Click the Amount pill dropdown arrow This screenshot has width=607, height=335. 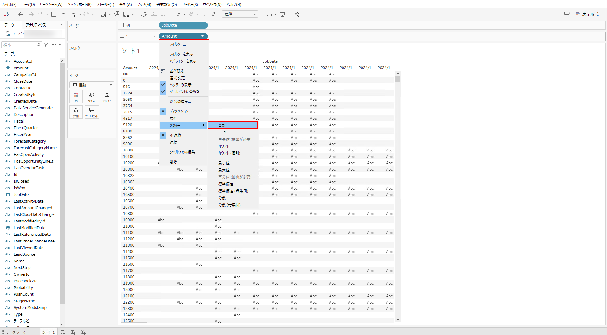click(202, 36)
